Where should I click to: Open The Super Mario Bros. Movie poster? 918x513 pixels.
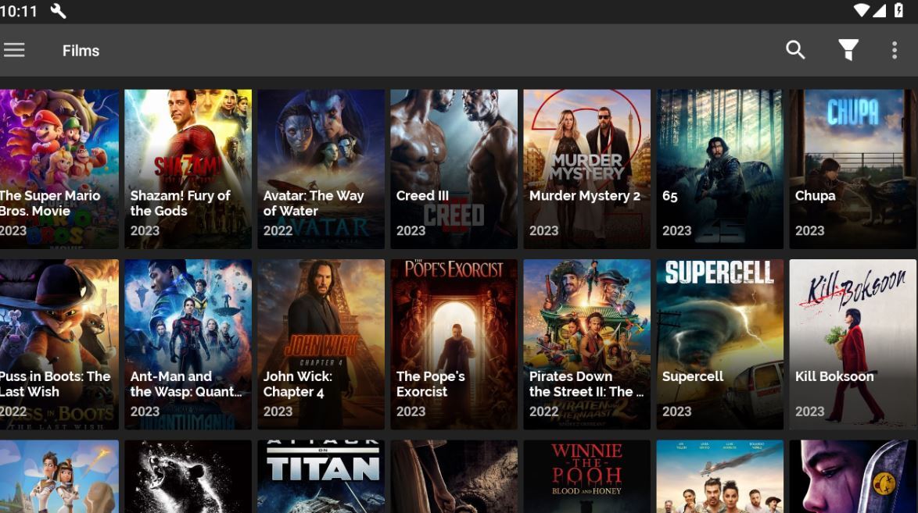59,169
